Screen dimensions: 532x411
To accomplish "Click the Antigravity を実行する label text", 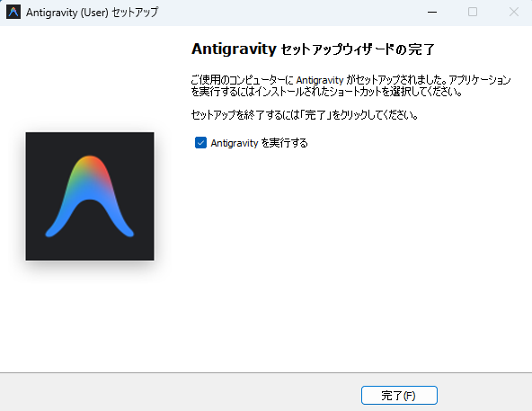I will coord(259,143).
